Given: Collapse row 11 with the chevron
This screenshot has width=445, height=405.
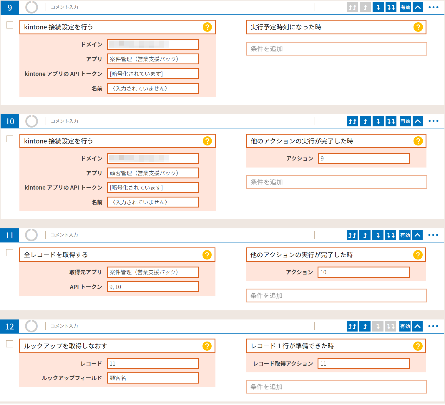Looking at the screenshot, I should [418, 235].
